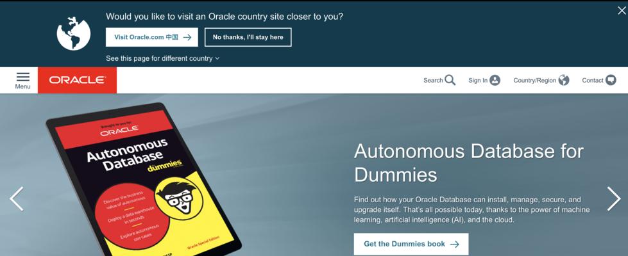Click the Sign In user icon
The height and width of the screenshot is (256, 628).
(495, 80)
